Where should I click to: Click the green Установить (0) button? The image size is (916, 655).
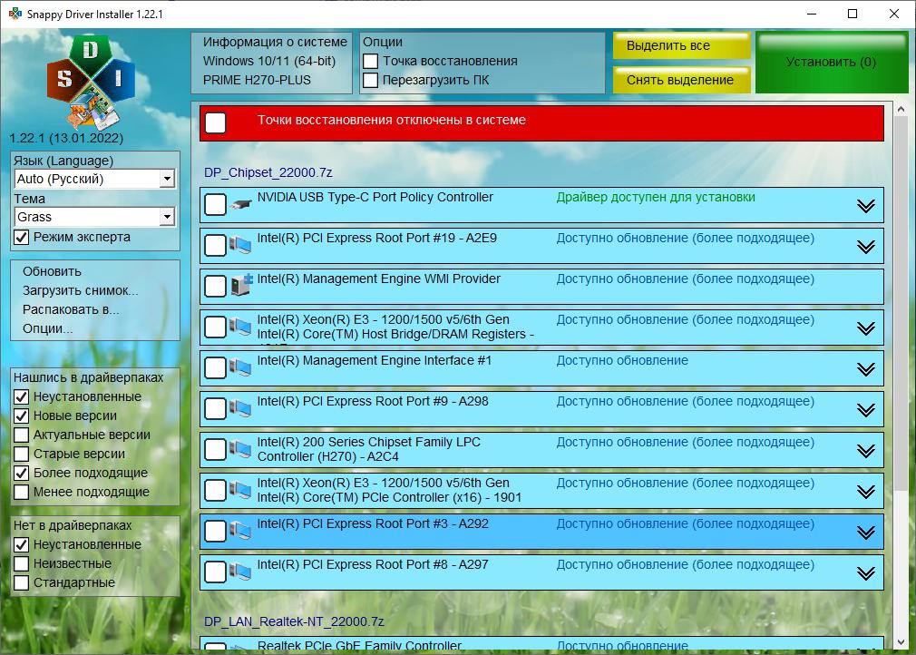click(x=832, y=62)
